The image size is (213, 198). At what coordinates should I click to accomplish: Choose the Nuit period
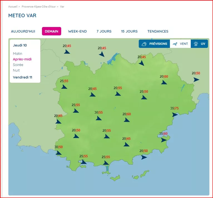coord(16,70)
